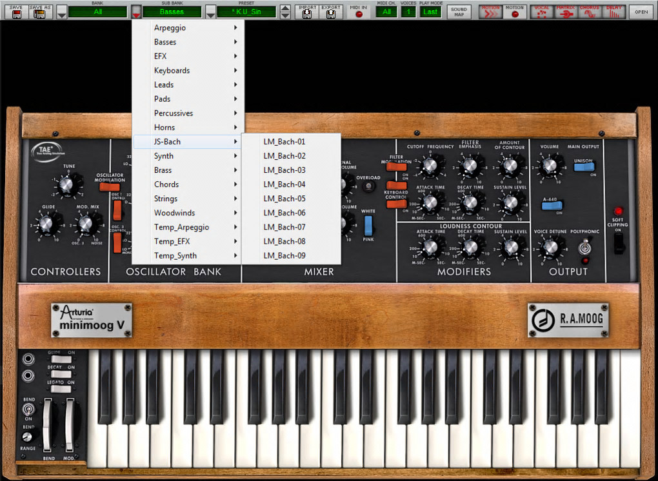Click the TAE logo badge

tap(47, 152)
